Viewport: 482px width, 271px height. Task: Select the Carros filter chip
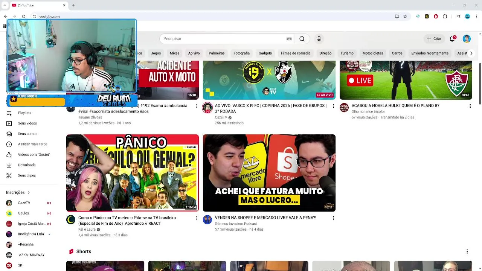point(397,53)
